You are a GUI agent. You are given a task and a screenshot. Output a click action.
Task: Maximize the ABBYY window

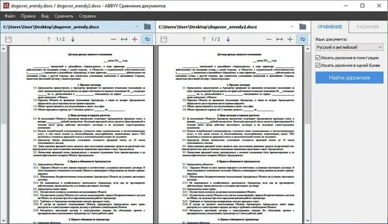[363, 6]
